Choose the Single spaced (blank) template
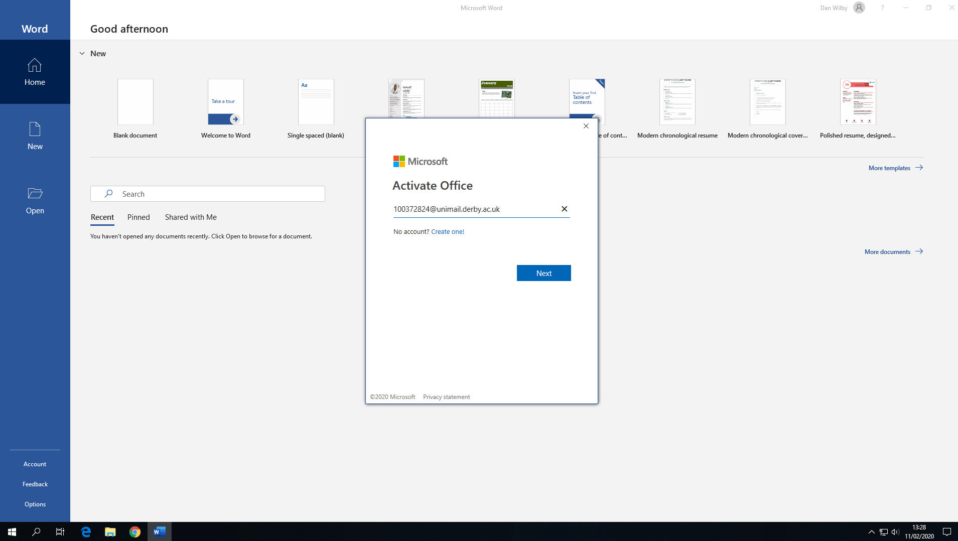The image size is (958, 541). click(x=316, y=108)
